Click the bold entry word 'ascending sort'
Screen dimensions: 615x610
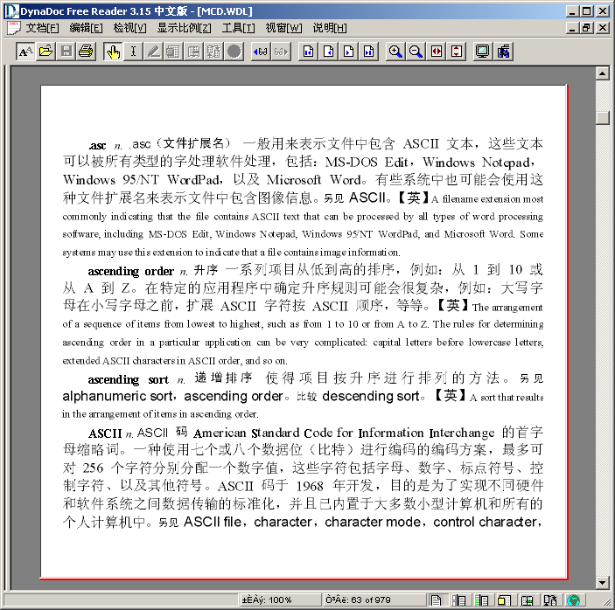click(128, 379)
